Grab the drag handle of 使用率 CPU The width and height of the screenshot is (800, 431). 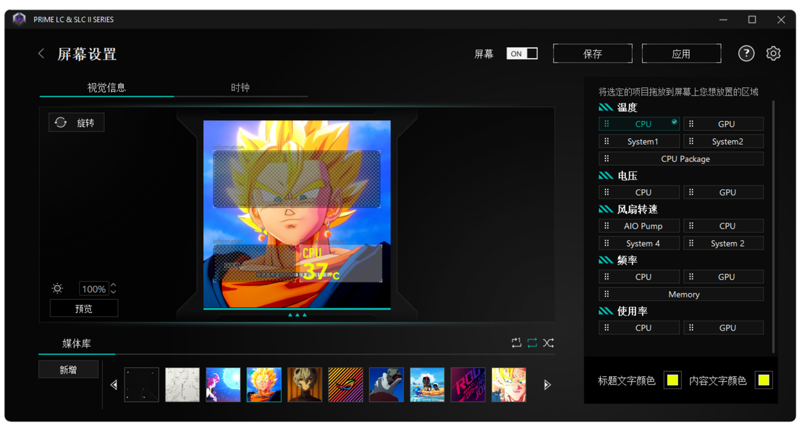coord(607,328)
